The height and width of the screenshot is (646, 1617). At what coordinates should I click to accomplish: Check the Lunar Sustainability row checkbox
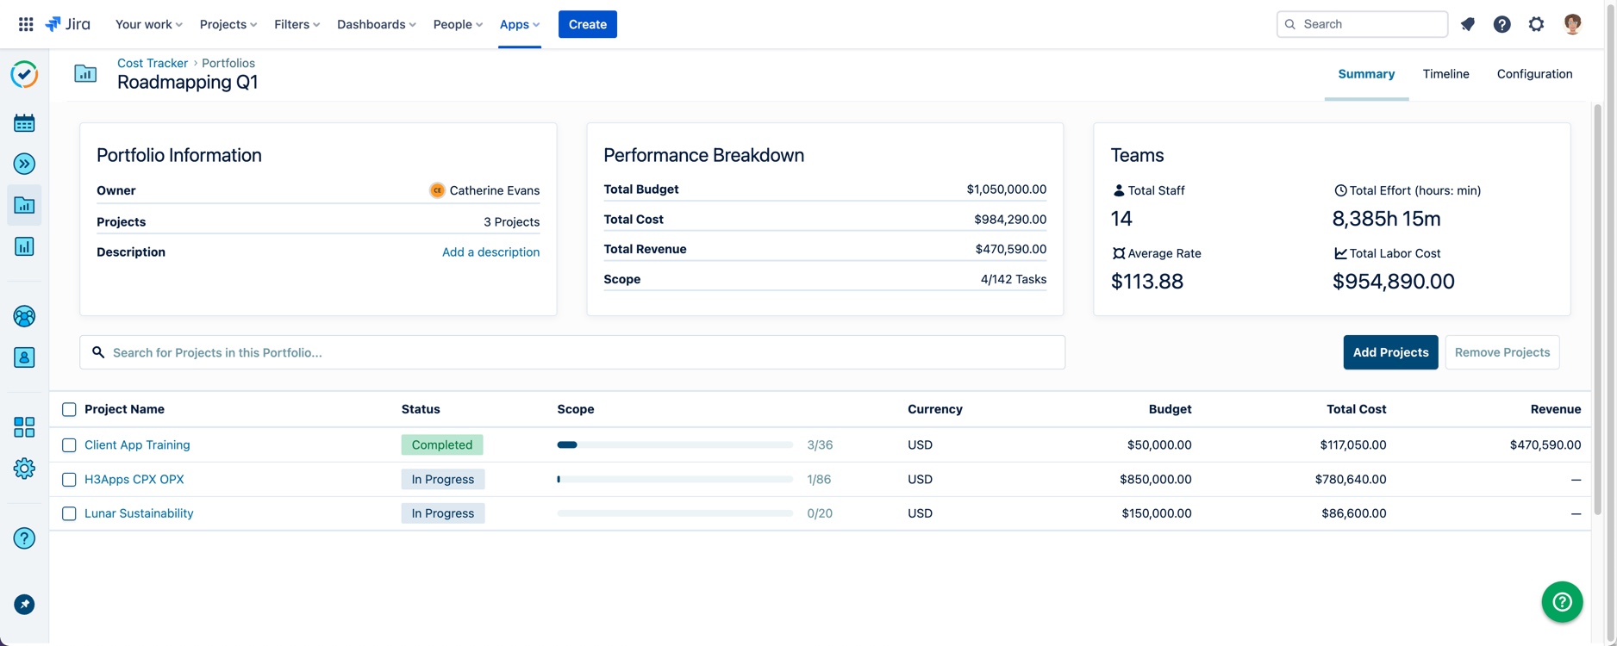click(x=69, y=513)
